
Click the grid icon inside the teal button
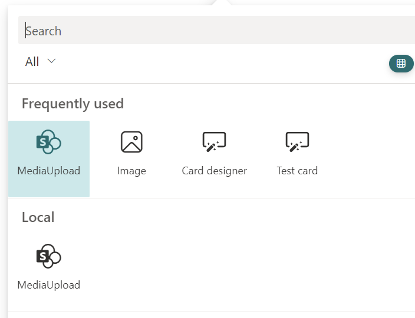click(x=401, y=64)
